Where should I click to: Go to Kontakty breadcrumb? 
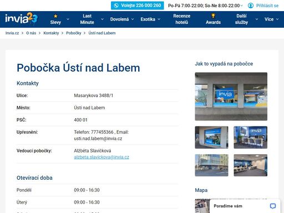tap(51, 33)
